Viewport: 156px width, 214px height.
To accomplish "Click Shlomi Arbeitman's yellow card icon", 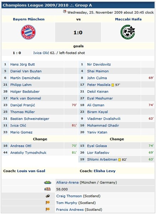I will click(x=119, y=160).
